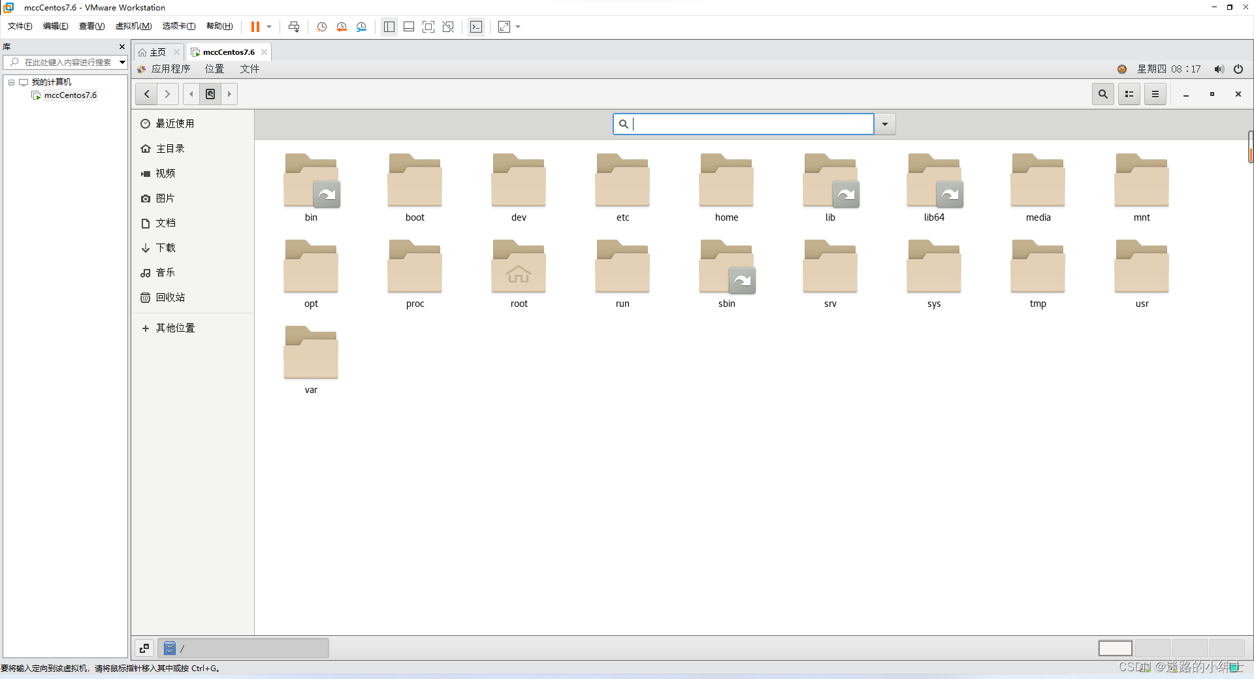
Task: Close the library panel
Action: tap(121, 46)
